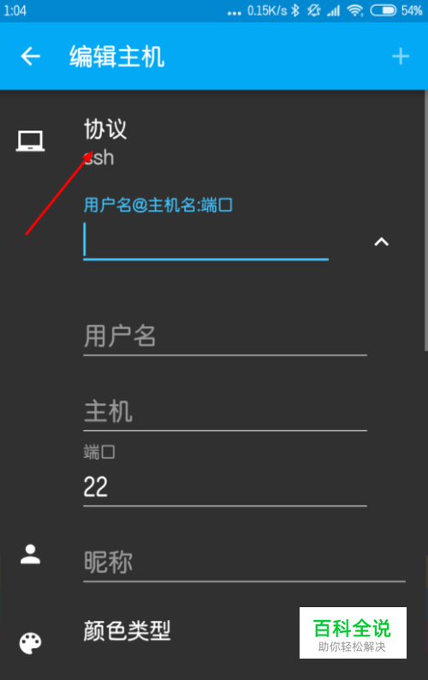This screenshot has width=428, height=680.
Task: Select the 用户名 input field
Action: pyautogui.click(x=225, y=337)
